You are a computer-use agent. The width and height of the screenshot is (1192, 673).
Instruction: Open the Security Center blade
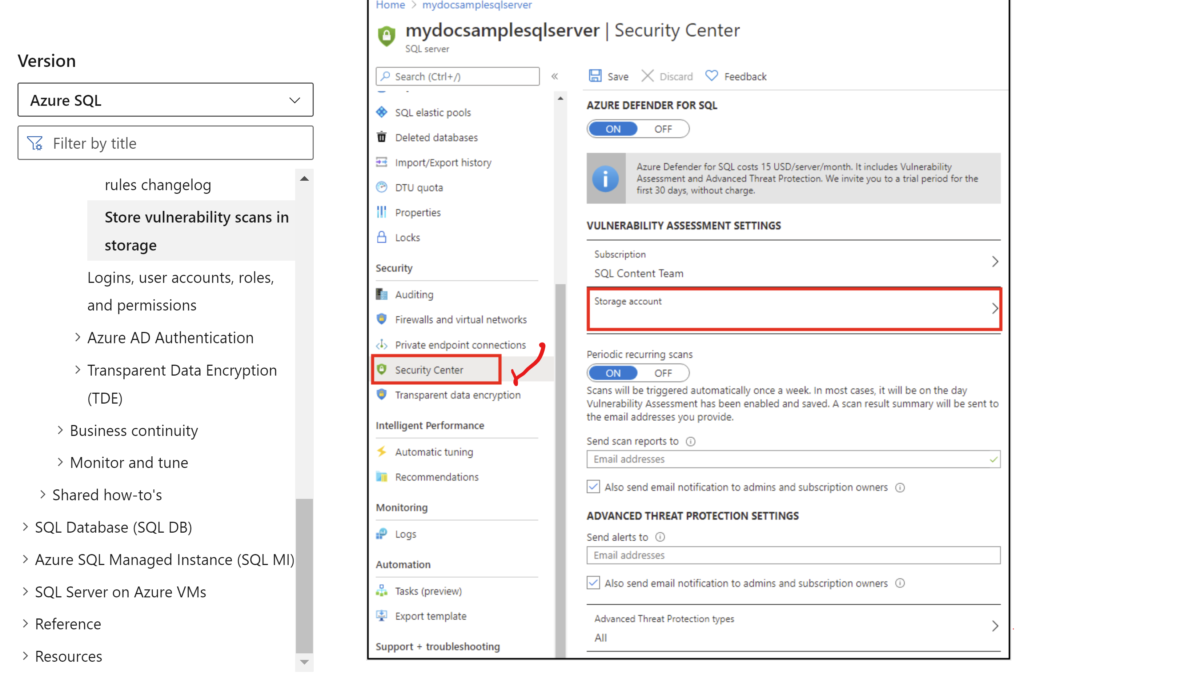tap(429, 369)
